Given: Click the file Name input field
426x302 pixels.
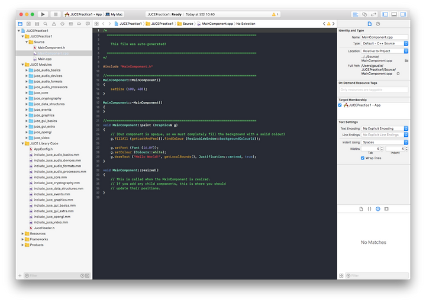Looking at the screenshot, I should click(x=385, y=37).
